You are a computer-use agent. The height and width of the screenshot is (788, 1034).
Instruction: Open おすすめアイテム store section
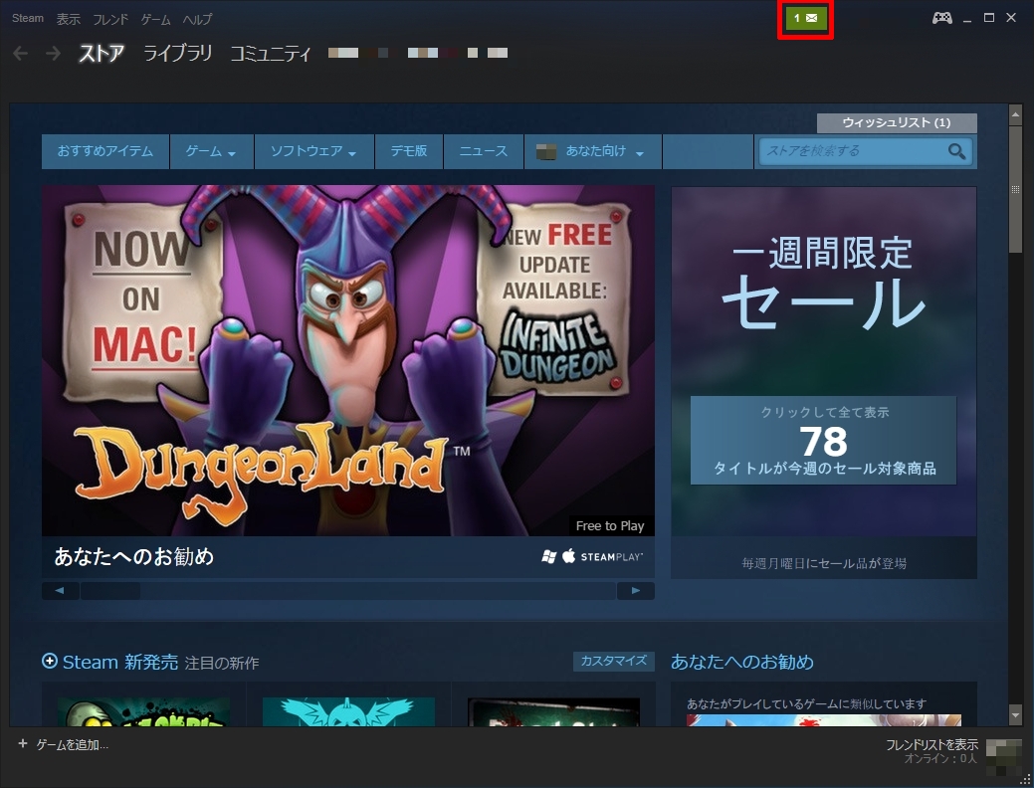pos(105,151)
